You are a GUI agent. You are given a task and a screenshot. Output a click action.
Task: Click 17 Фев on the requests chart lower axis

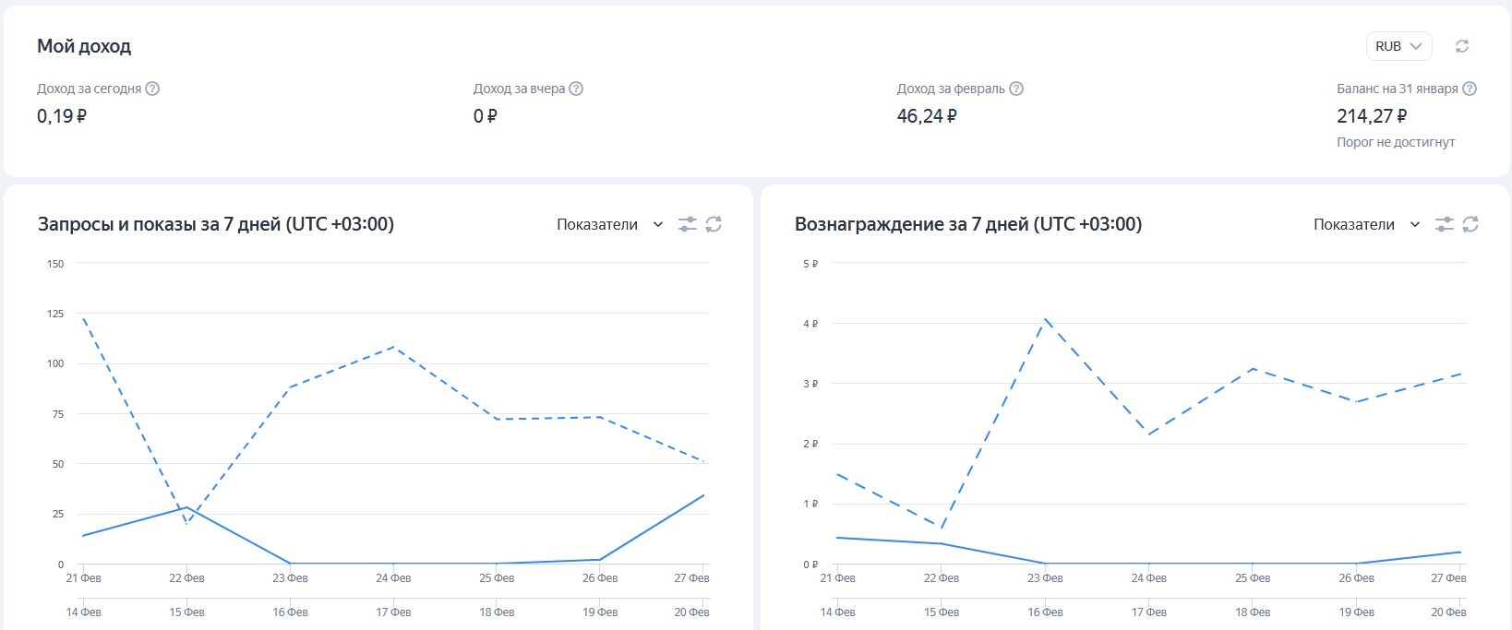tap(393, 612)
